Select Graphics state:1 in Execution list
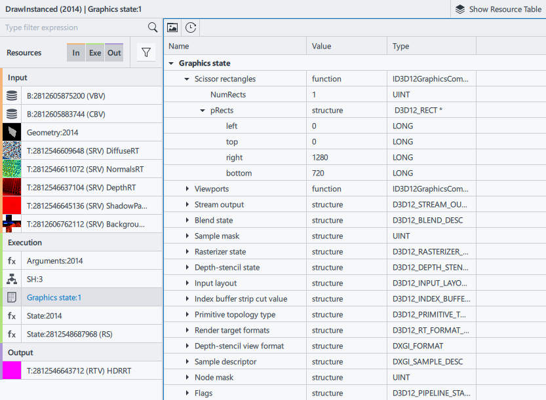The image size is (546, 400). point(54,297)
